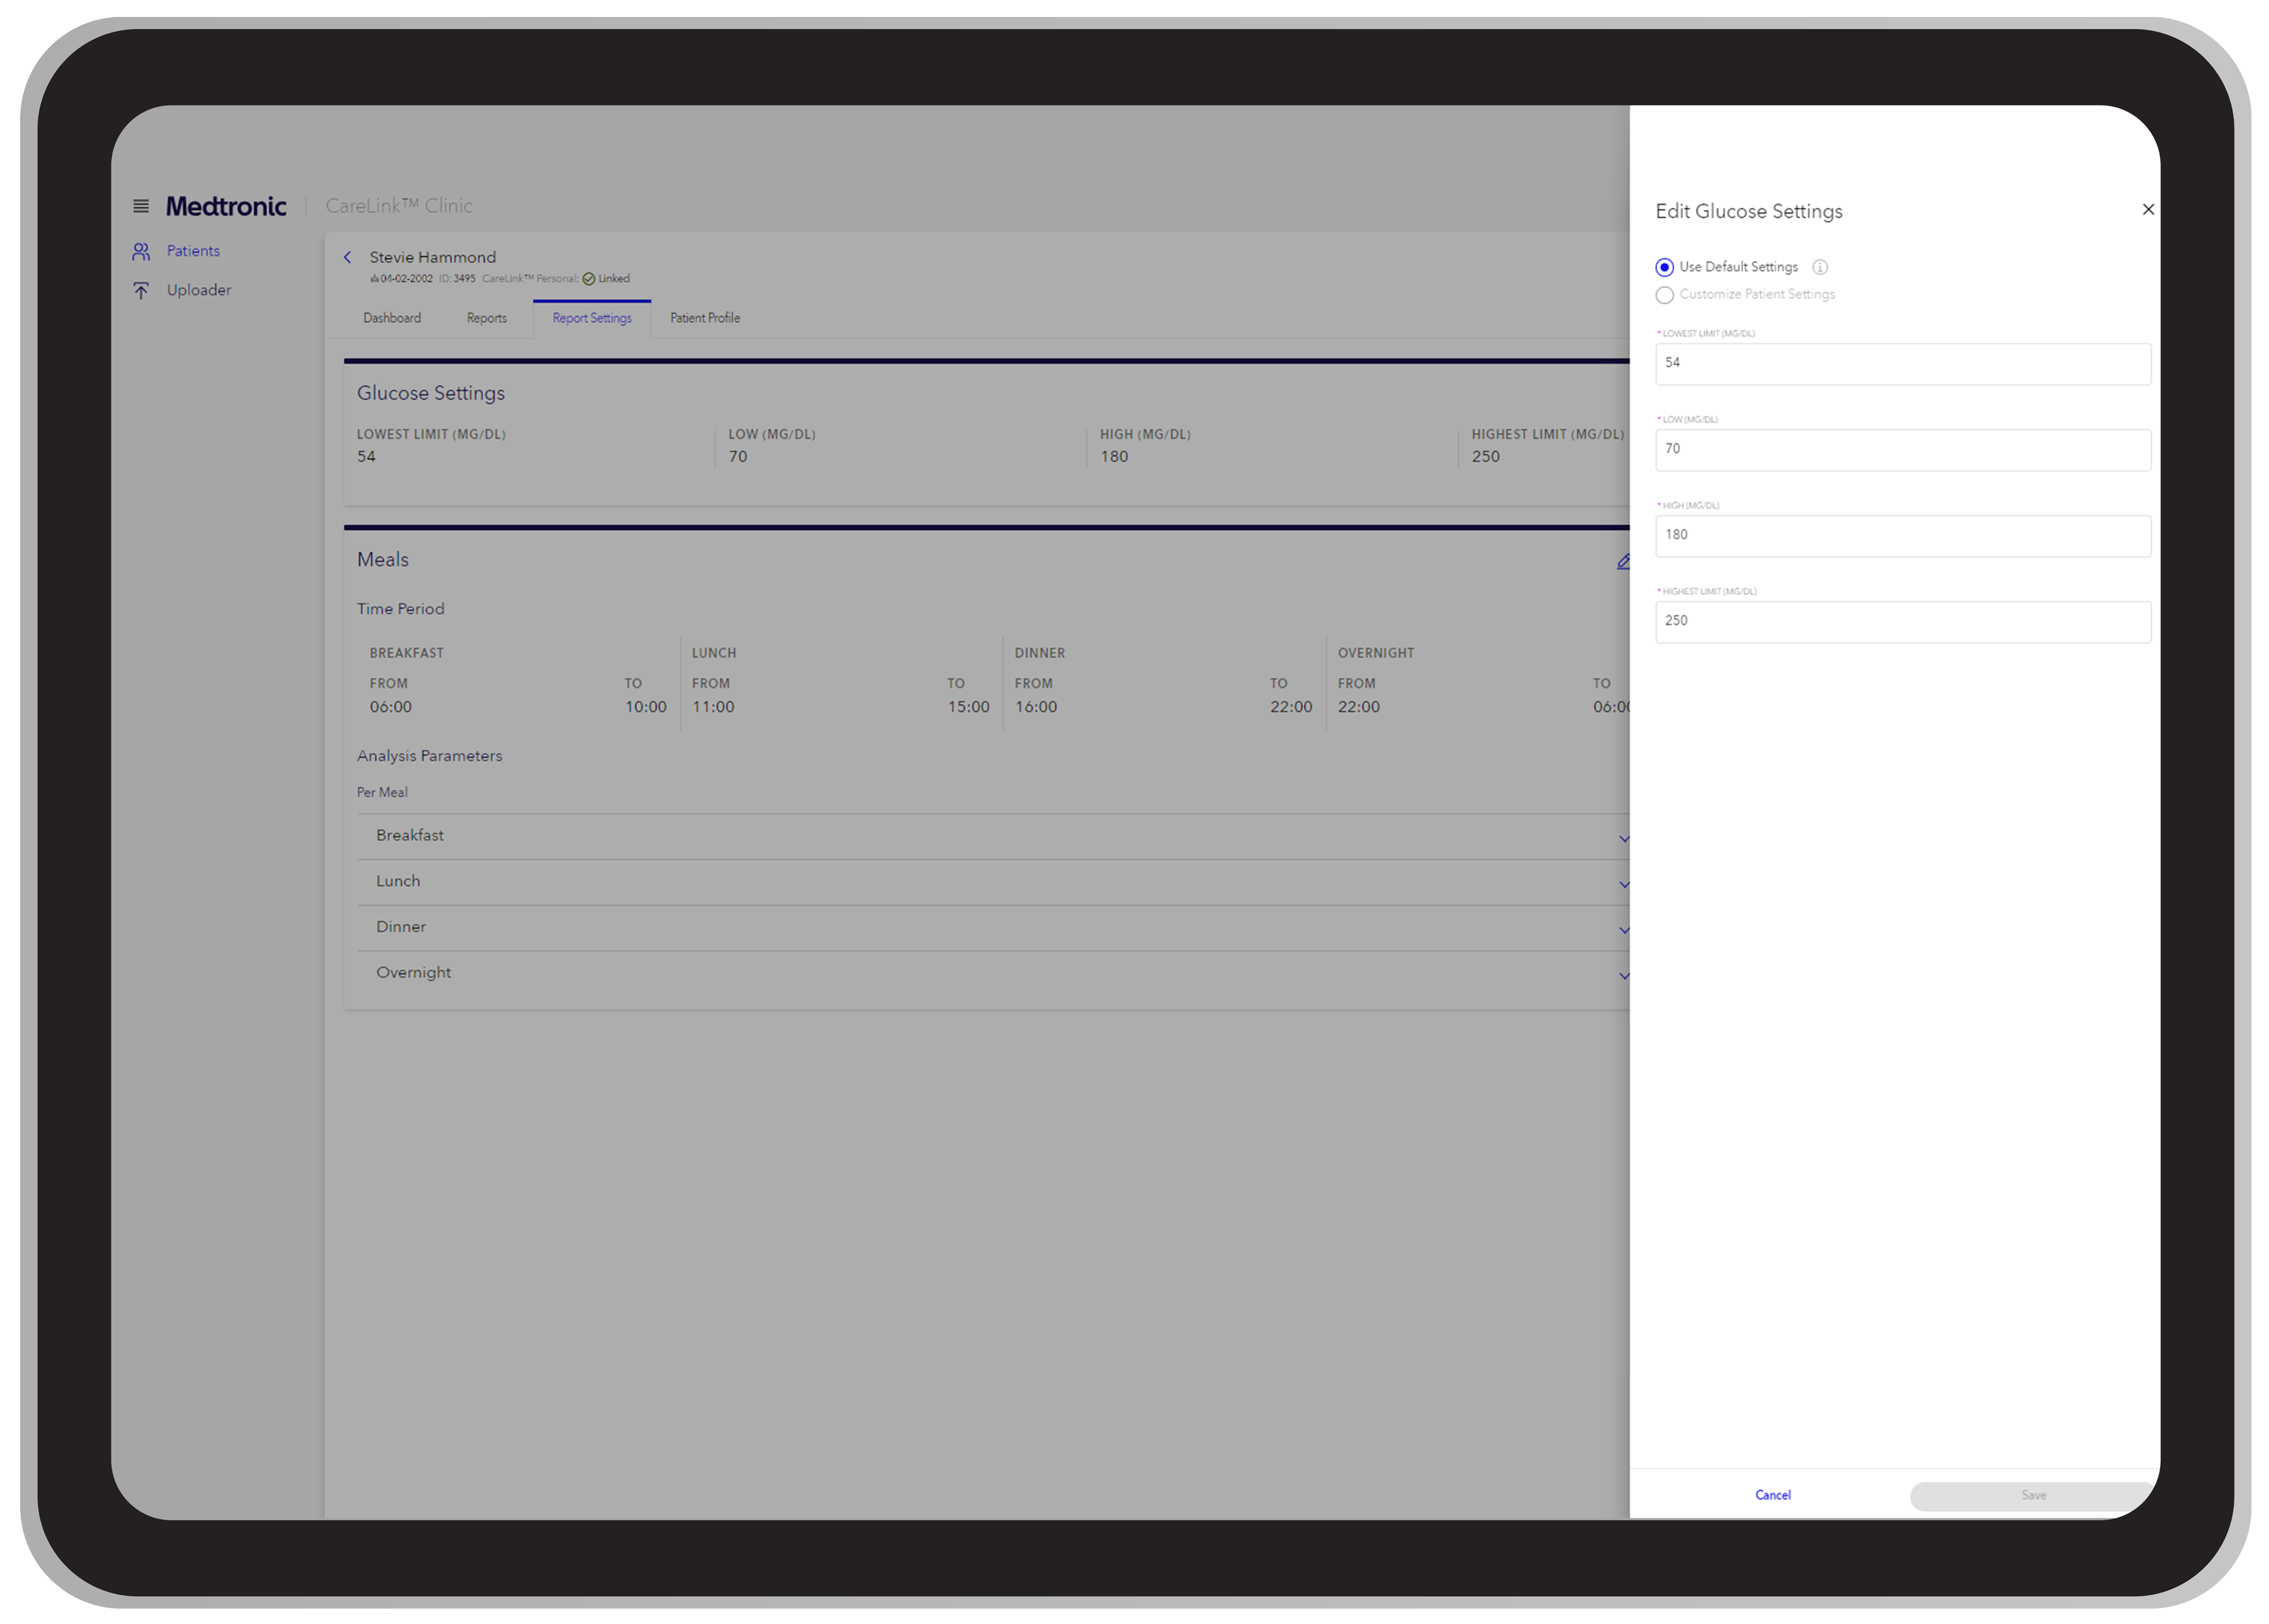Viewport: 2269px width, 1624px height.
Task: Click the Cancel button
Action: (1772, 1495)
